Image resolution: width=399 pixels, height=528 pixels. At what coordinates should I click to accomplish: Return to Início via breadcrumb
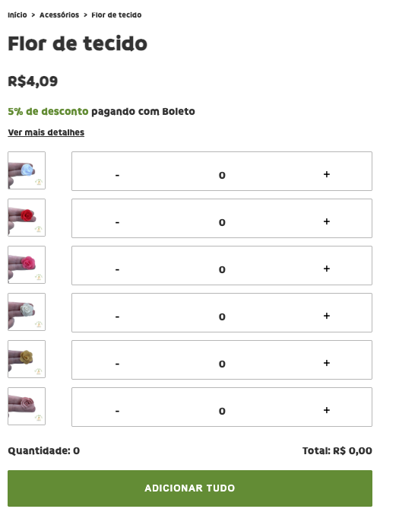pos(17,14)
